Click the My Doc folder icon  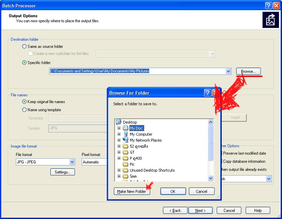tap(125, 128)
